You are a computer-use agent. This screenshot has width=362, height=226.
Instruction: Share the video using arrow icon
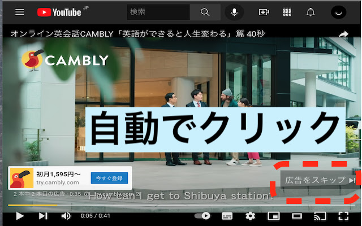click(343, 34)
